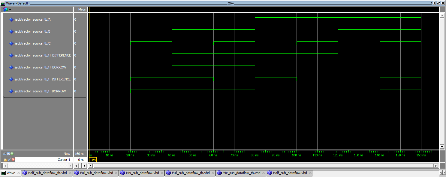Close the Wave tab
Screen dimensions: 446x177
[x=19, y=173]
